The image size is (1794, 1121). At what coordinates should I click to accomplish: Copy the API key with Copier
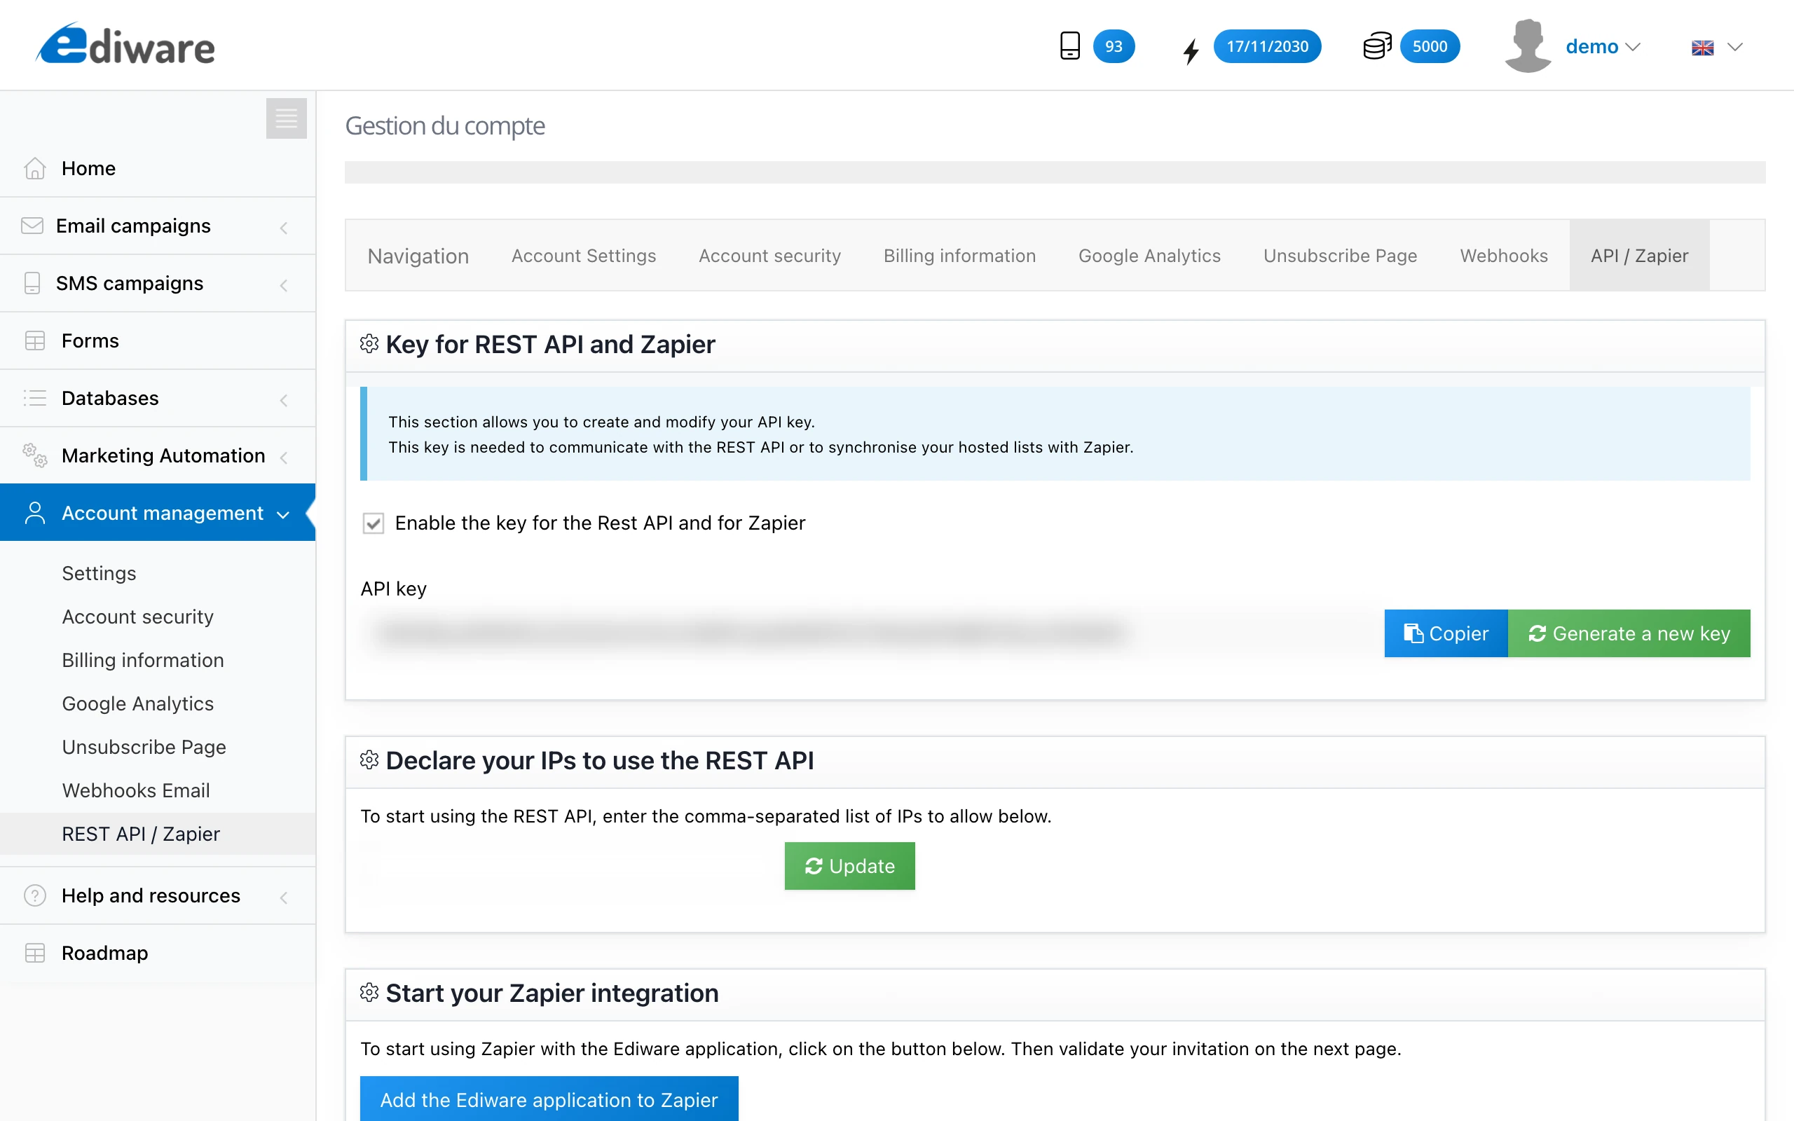coord(1445,633)
